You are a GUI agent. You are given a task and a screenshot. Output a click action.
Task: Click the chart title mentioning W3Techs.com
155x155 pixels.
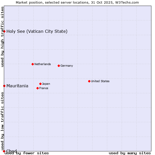pyautogui.click(x=77, y=2)
